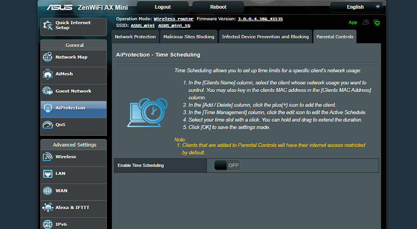The height and width of the screenshot is (229, 417).
Task: Click the Reboot button
Action: (218, 7)
